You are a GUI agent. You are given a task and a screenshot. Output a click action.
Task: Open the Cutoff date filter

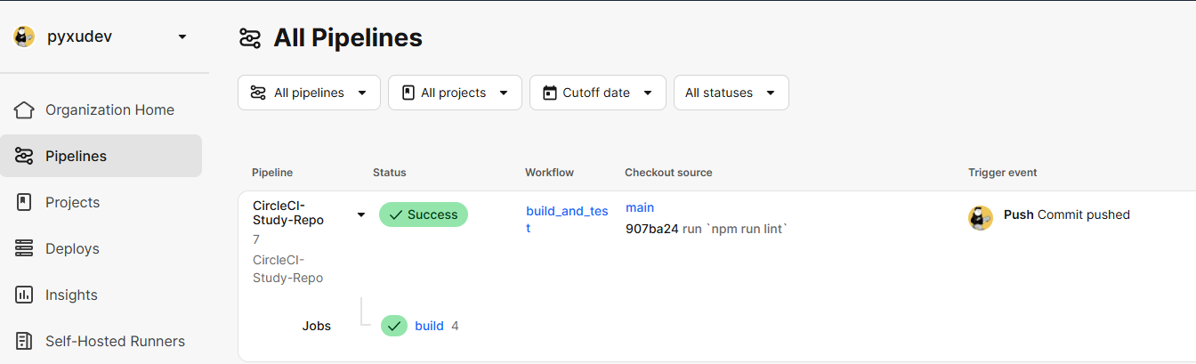(x=598, y=93)
